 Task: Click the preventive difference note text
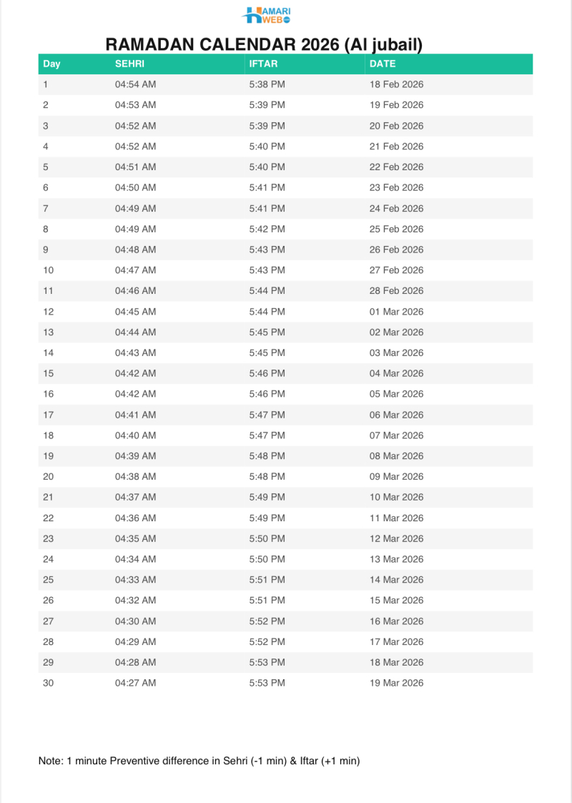click(199, 761)
